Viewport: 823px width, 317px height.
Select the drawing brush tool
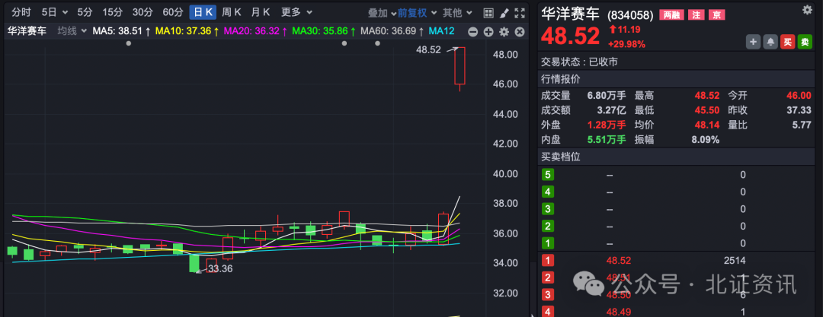pyautogui.click(x=504, y=13)
